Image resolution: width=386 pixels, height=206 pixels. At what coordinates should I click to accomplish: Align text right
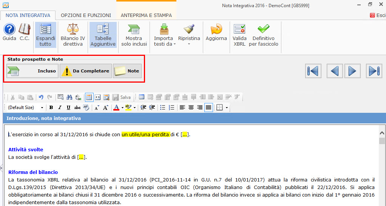pyautogui.click(x=200, y=108)
